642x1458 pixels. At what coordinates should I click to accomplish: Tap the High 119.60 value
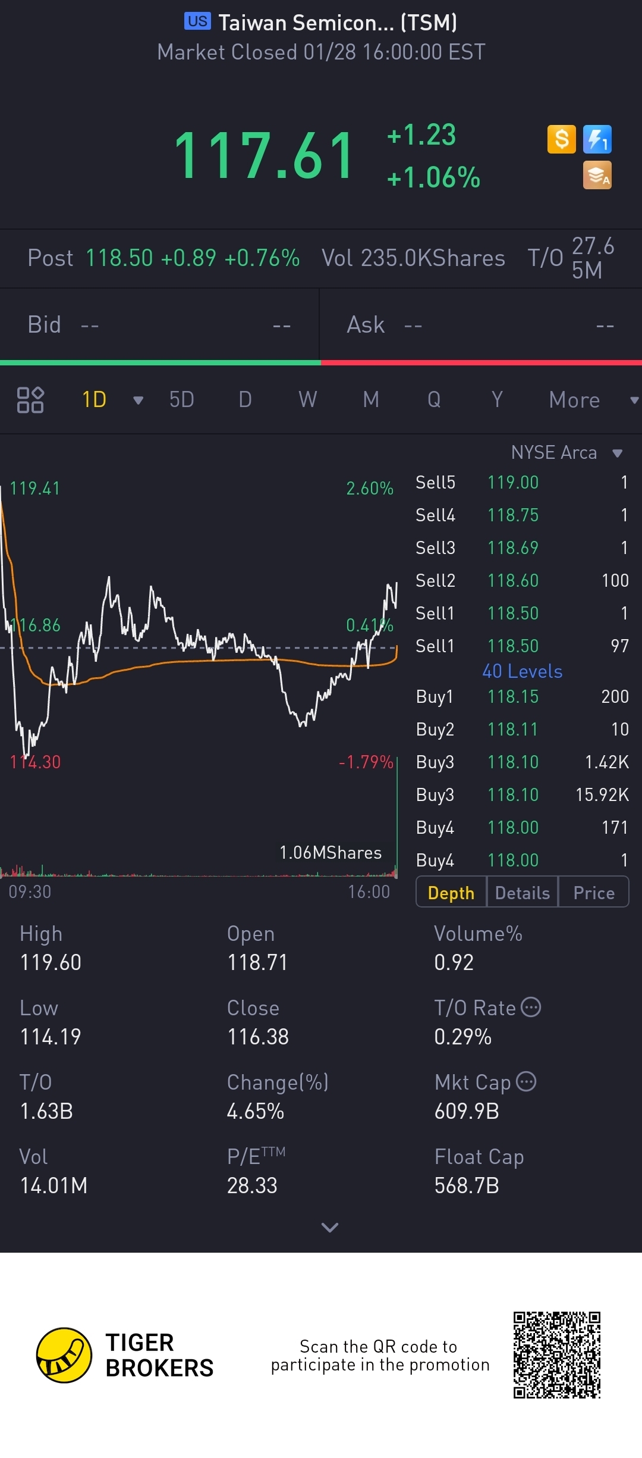click(51, 962)
